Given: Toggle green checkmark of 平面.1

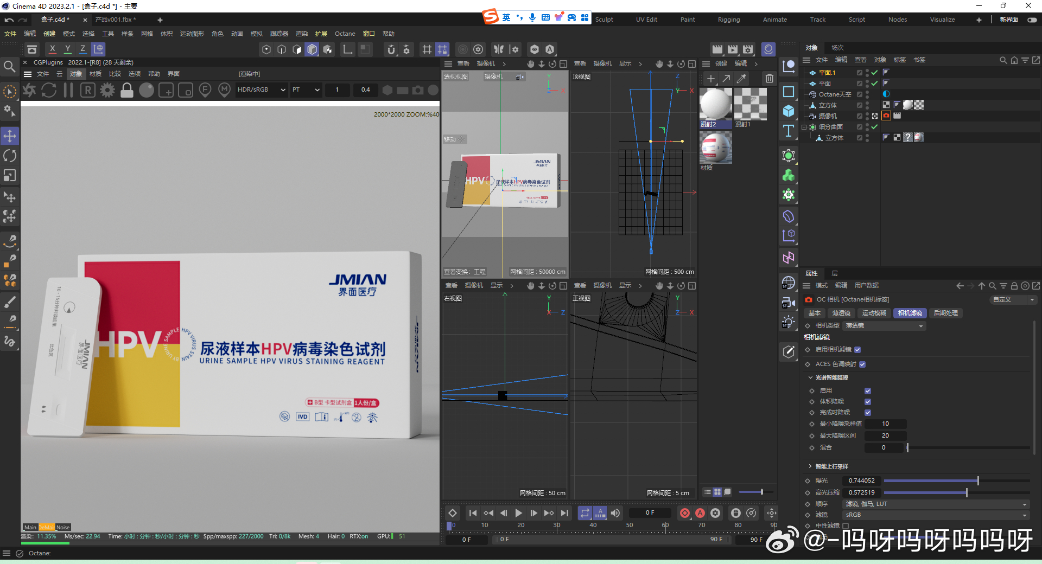Looking at the screenshot, I should (874, 73).
